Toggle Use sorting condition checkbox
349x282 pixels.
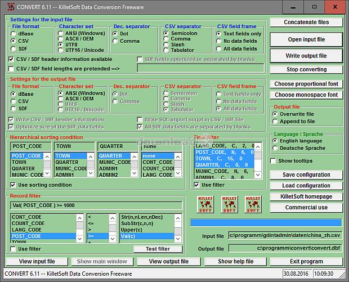[13, 185]
